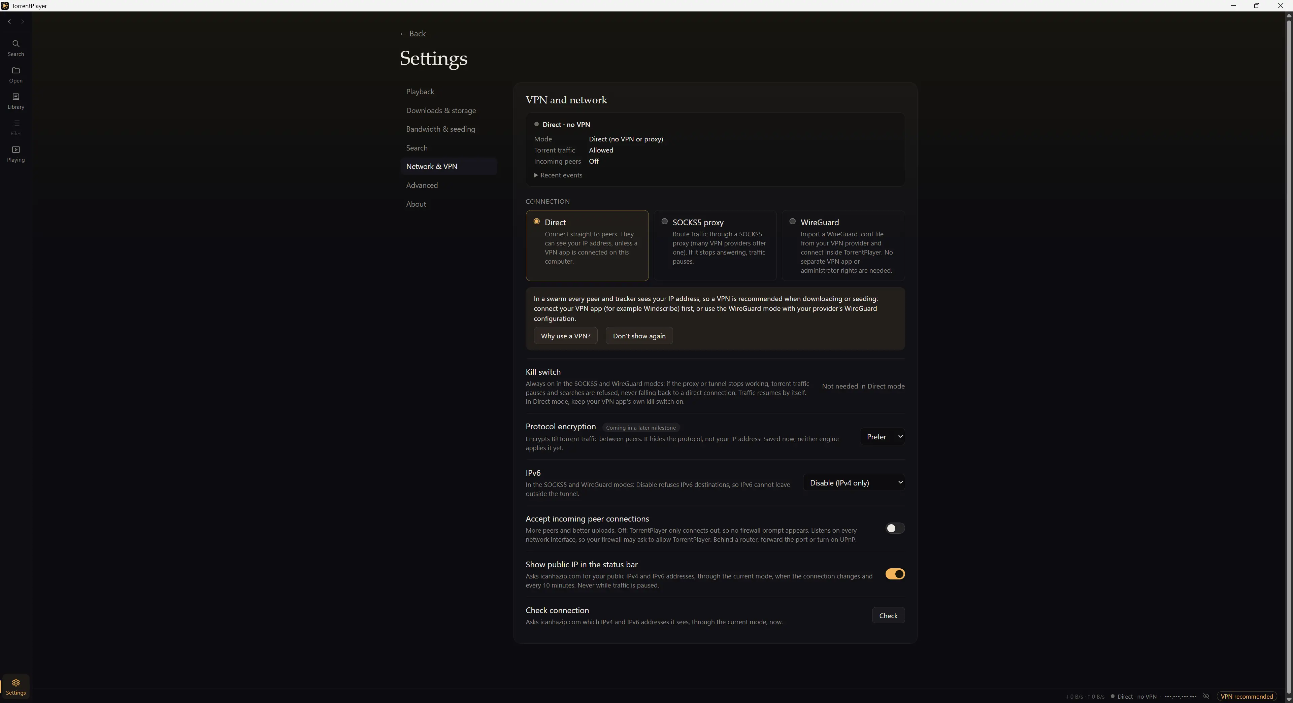The image size is (1293, 703).
Task: Open the Playing sidebar icon
Action: click(15, 154)
